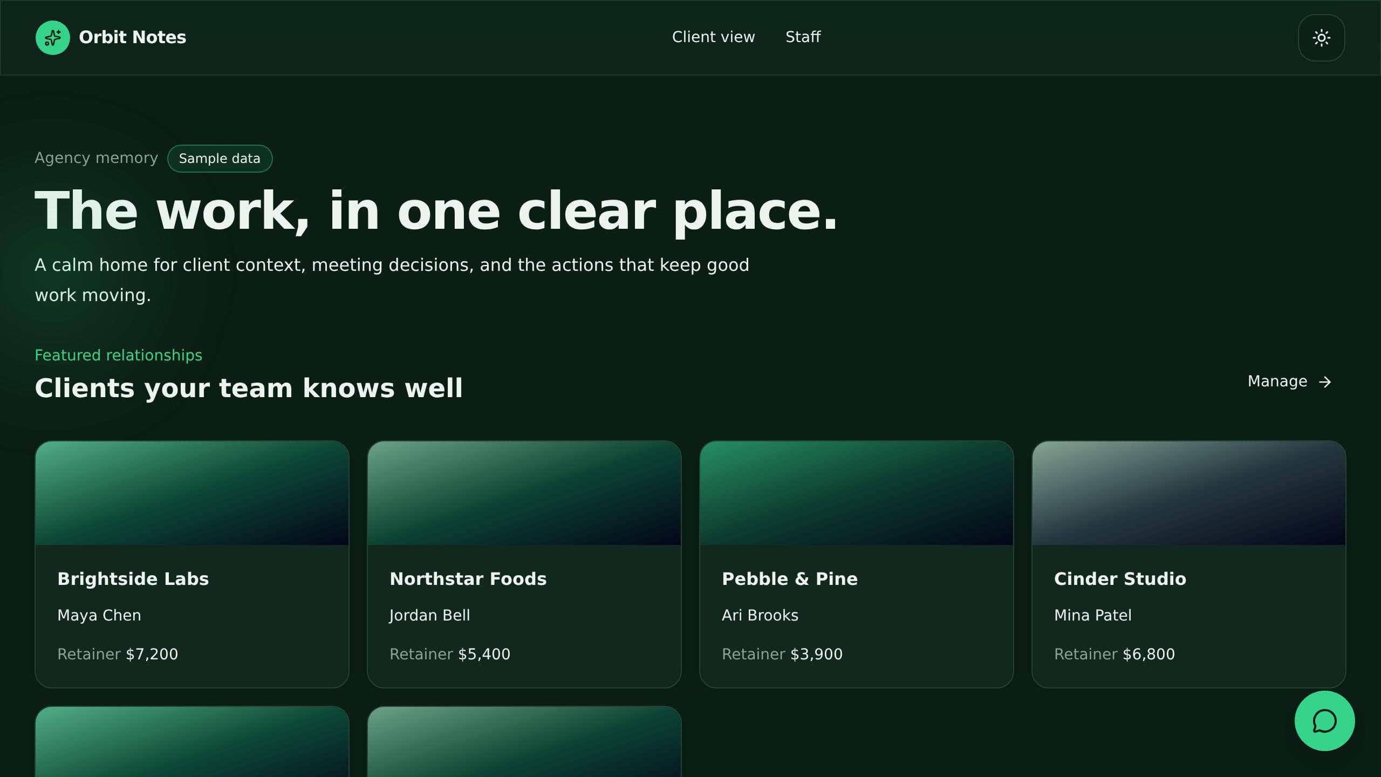Select contact name Ari Brooks
1381x777 pixels.
click(x=760, y=616)
